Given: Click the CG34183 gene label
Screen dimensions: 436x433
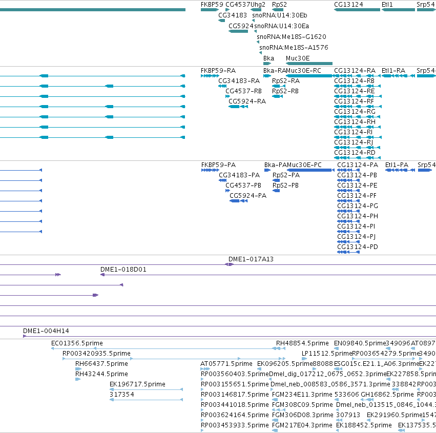Looking at the screenshot, I should tap(233, 15).
